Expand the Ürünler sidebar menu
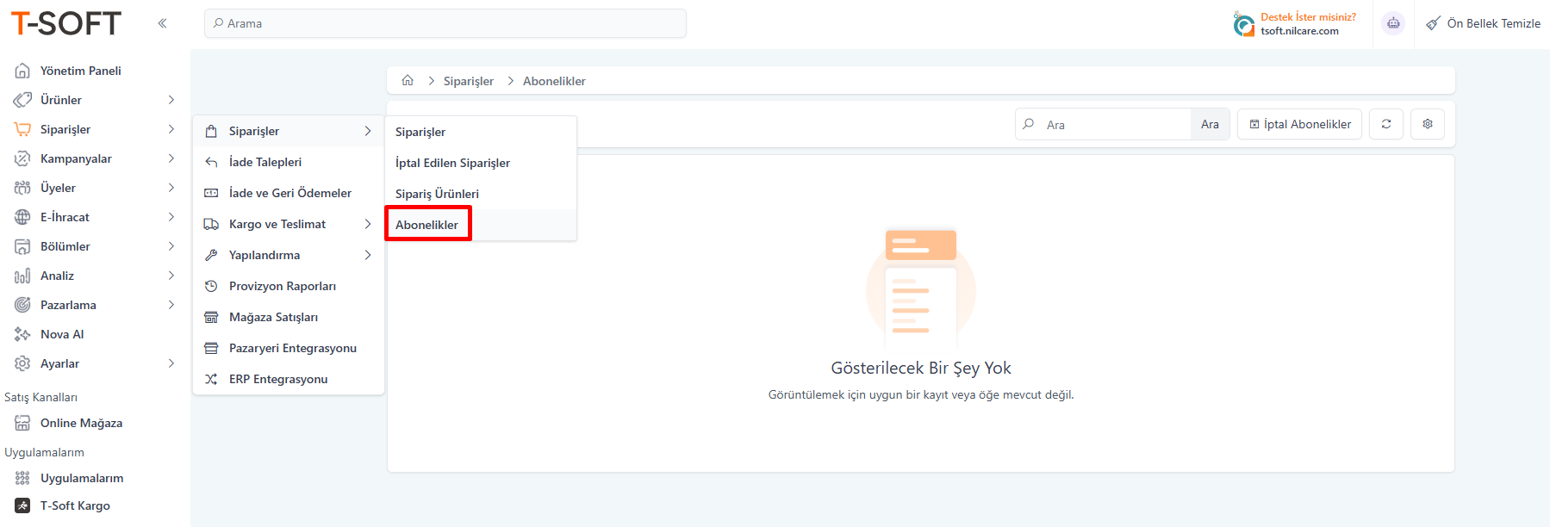 pos(171,100)
